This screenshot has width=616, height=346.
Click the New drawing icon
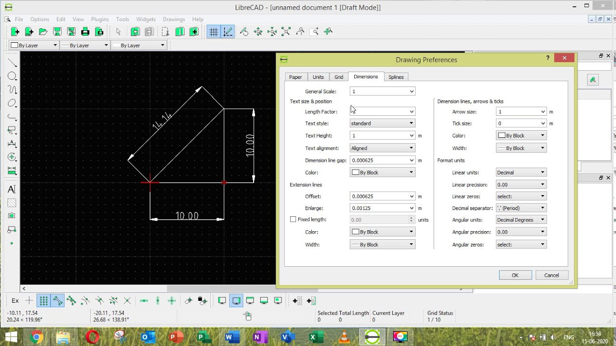[15, 32]
